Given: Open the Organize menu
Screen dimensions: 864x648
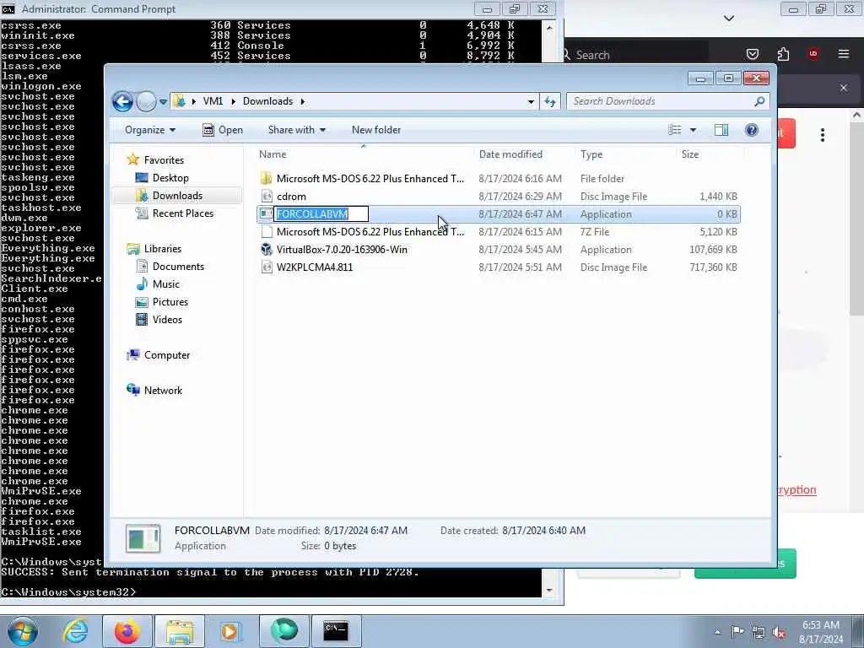Looking at the screenshot, I should 150,130.
